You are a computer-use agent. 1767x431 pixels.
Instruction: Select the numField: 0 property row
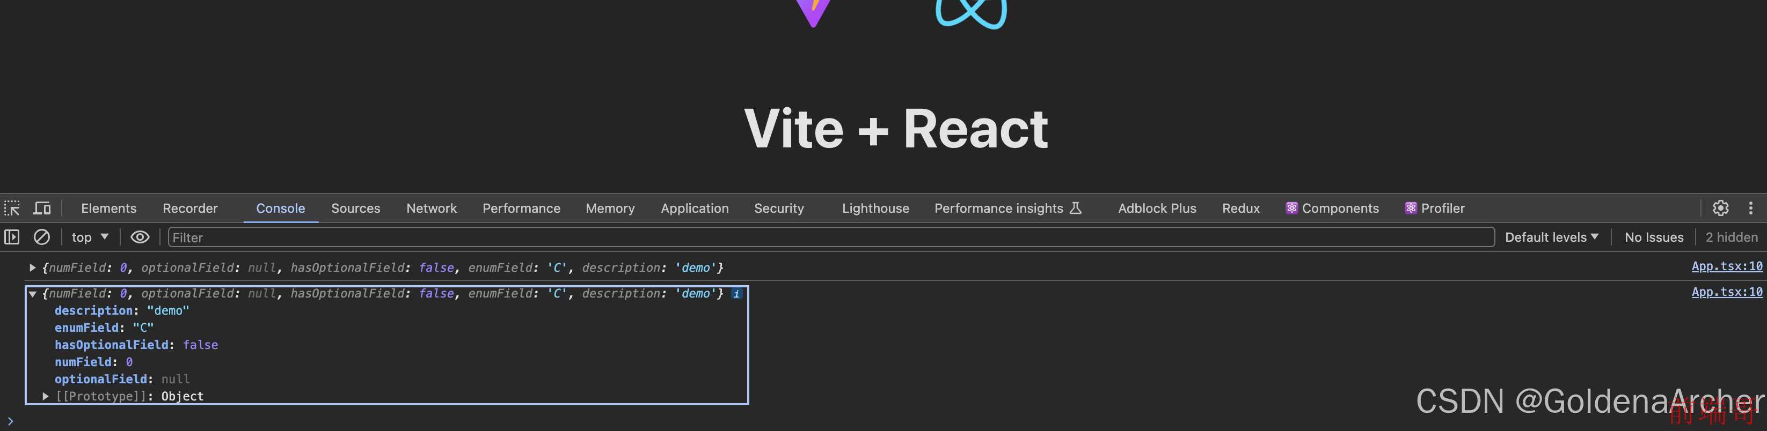click(94, 362)
